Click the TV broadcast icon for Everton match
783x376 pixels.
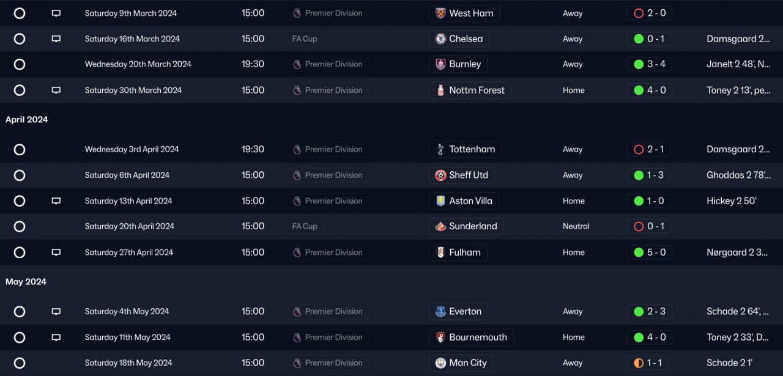point(56,311)
